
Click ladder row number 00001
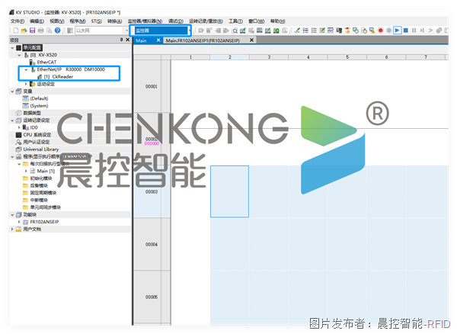click(152, 86)
